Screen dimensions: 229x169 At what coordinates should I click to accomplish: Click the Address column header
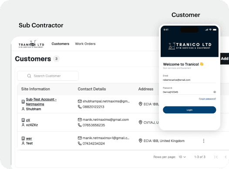click(146, 89)
